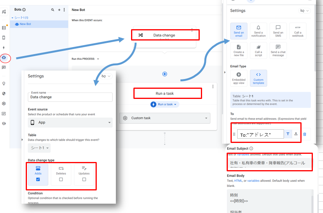Add a new bot with plus icon

click(x=59, y=10)
